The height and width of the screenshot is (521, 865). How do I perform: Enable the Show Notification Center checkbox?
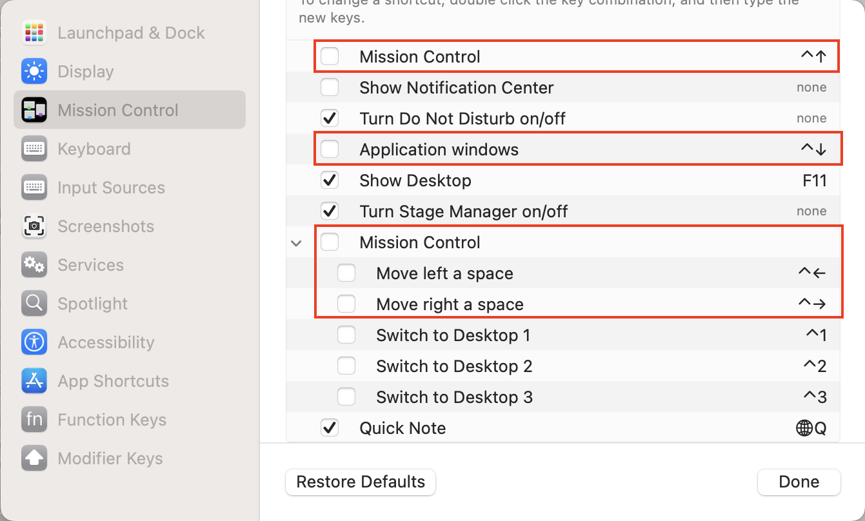330,87
